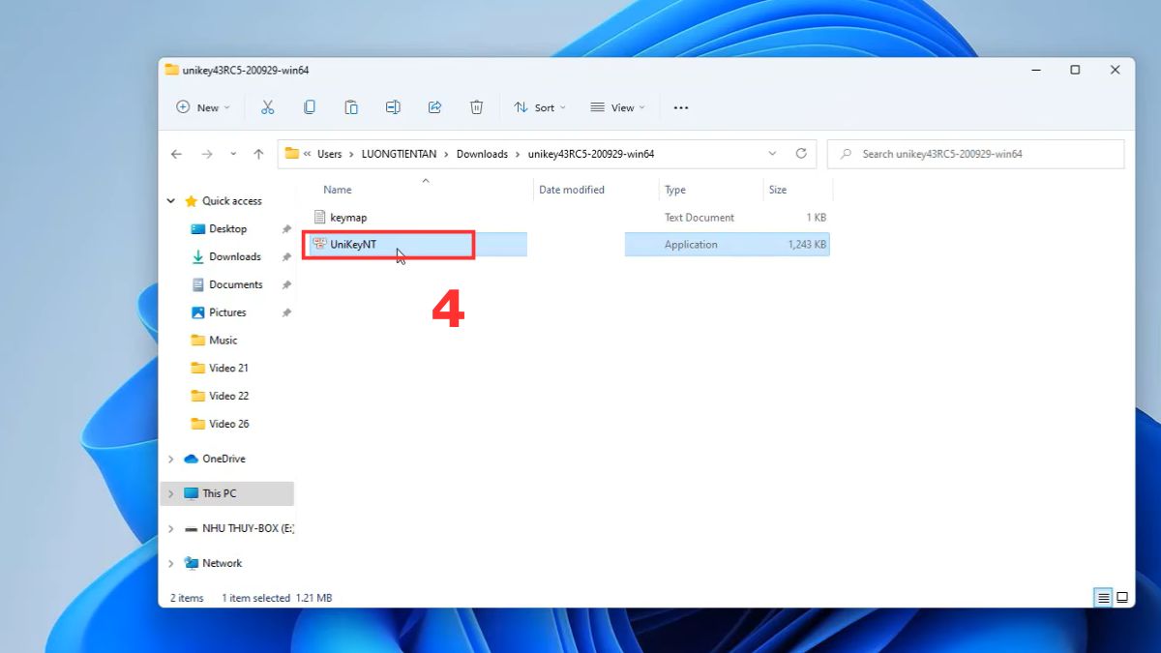This screenshot has height=653, width=1161.
Task: Refresh the folder view
Action: pyautogui.click(x=801, y=154)
